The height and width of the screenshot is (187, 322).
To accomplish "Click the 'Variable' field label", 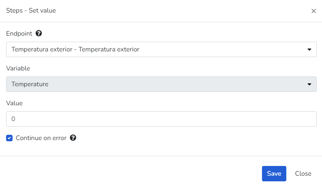I will (x=18, y=68).
